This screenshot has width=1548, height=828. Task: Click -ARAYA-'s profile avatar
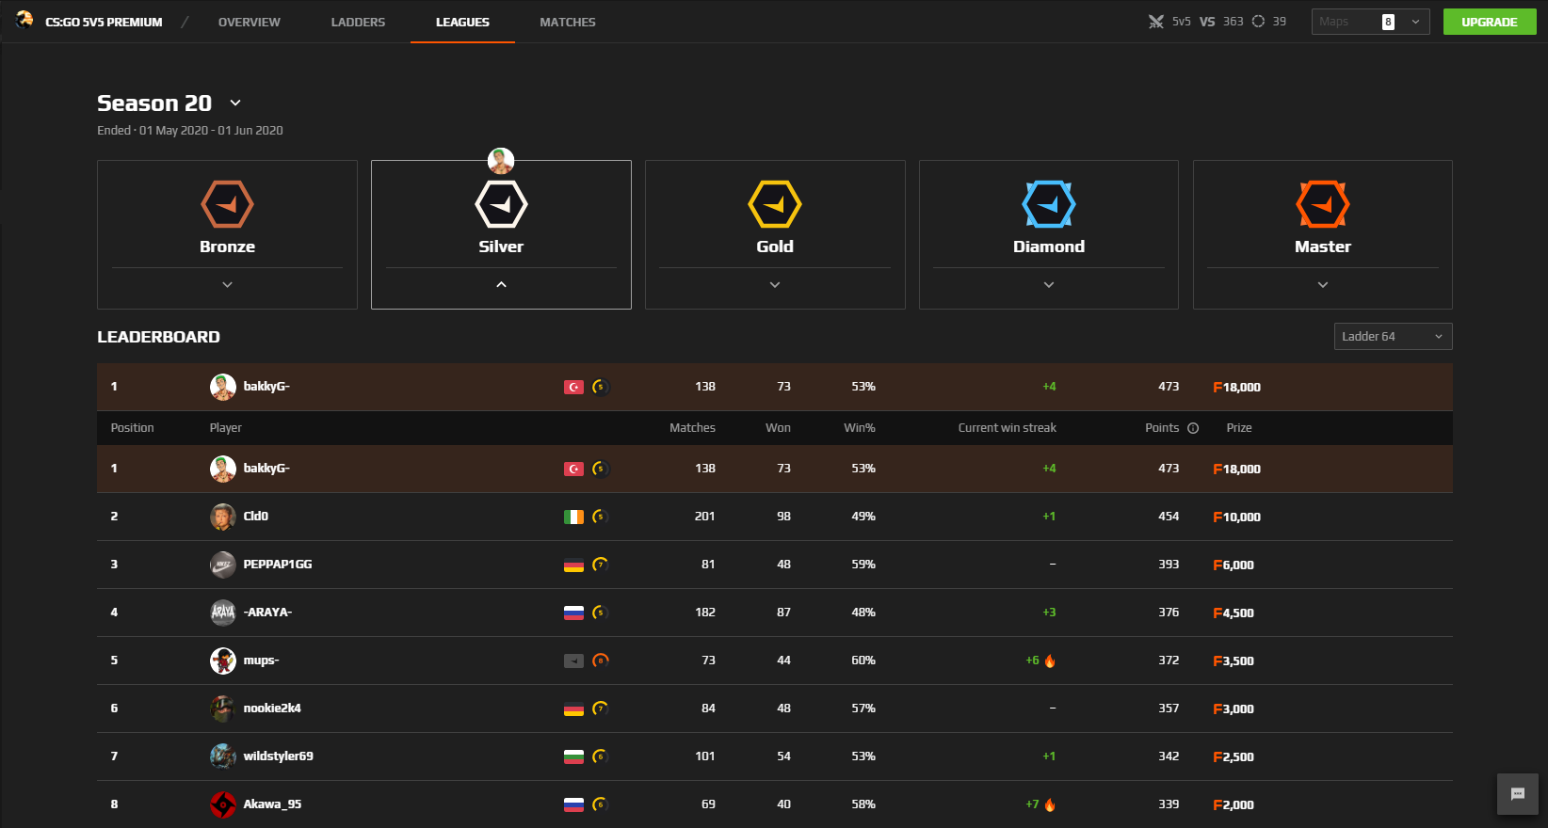coord(223,613)
